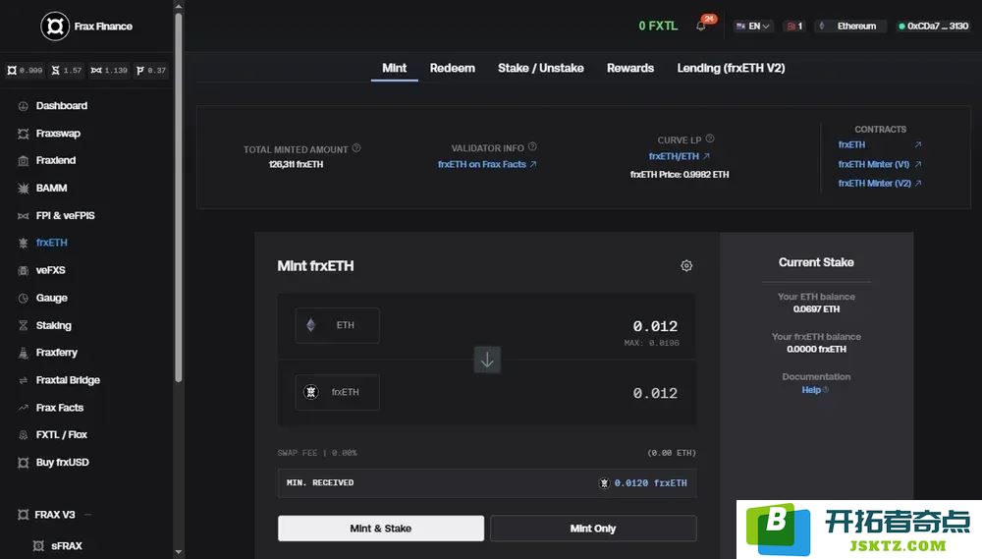
Task: Click the FRAX price ticker 0.999
Action: click(x=26, y=70)
